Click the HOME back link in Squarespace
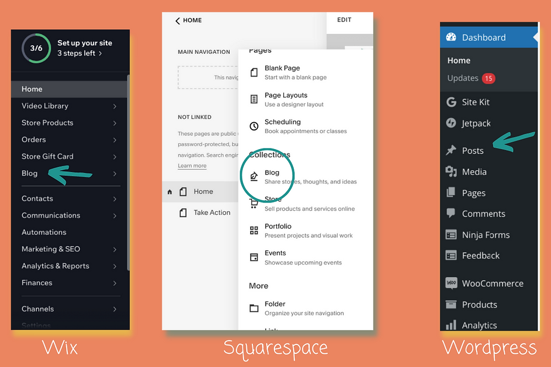Viewport: 551px width, 367px height. tap(188, 20)
